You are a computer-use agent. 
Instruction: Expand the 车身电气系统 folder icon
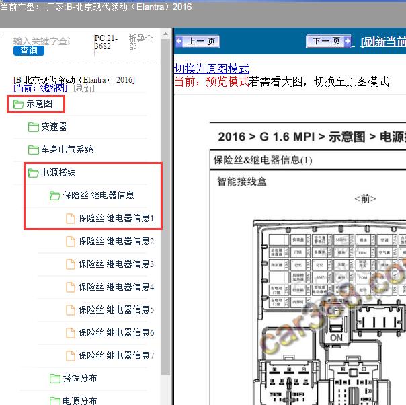34,150
